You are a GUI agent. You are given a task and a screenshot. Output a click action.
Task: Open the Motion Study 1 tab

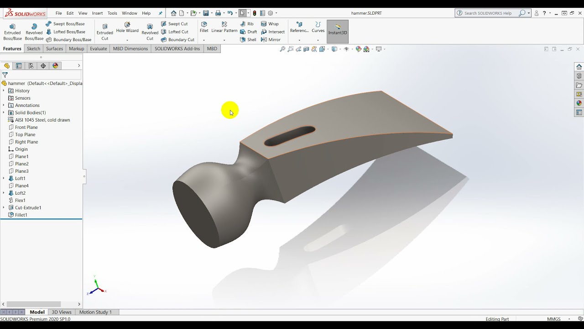coord(95,312)
